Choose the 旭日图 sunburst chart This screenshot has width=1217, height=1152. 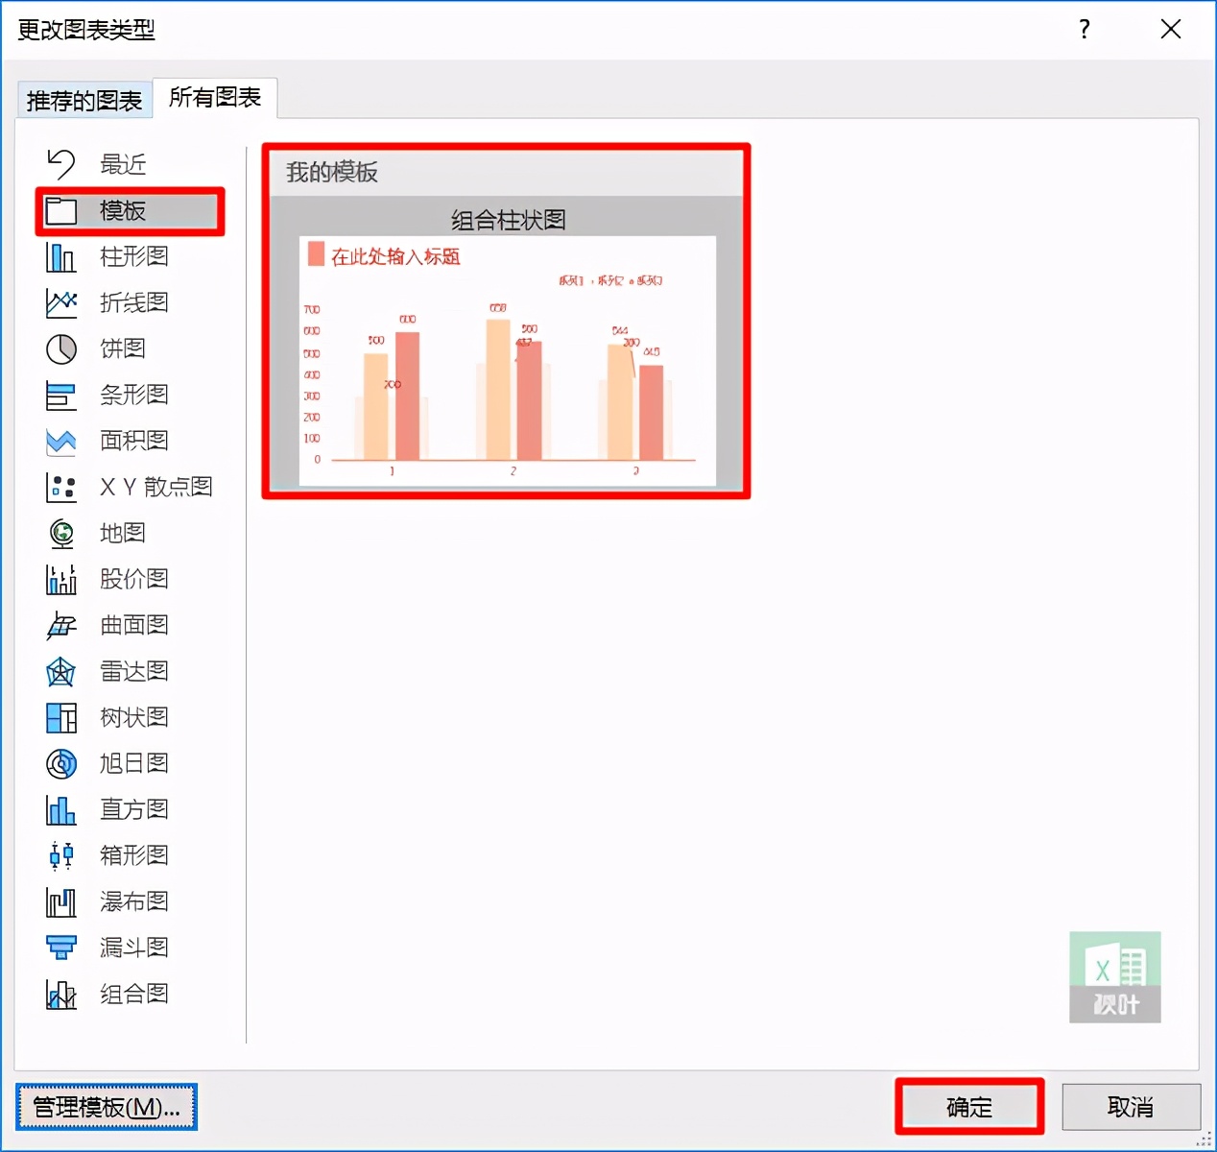coord(133,763)
